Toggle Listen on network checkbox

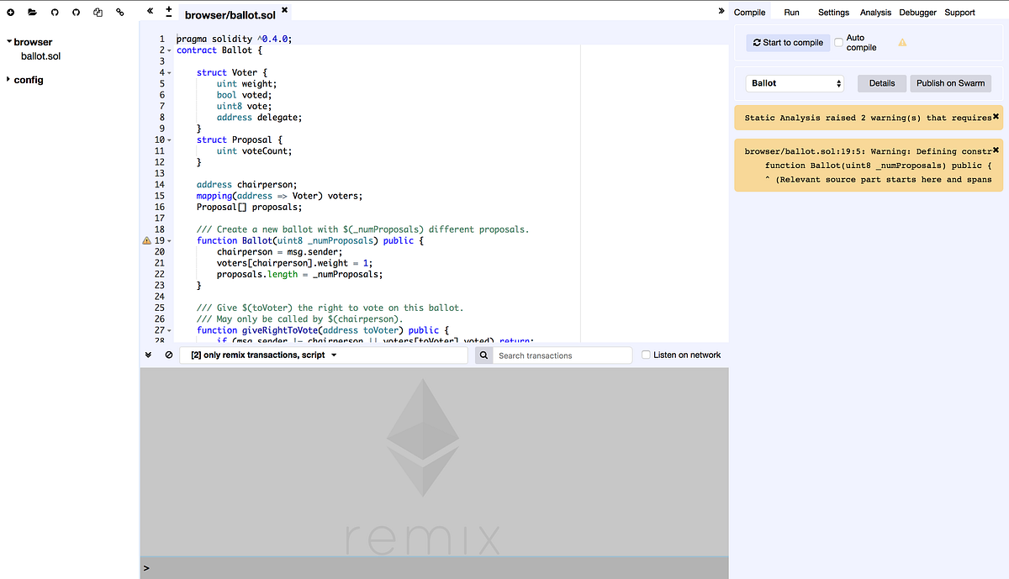click(646, 355)
